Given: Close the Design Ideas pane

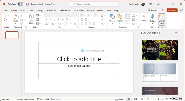Looking at the screenshot, I should (181, 32).
